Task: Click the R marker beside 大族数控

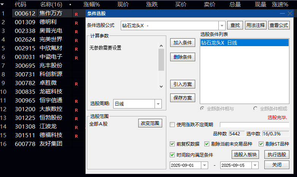Action: coord(76,110)
